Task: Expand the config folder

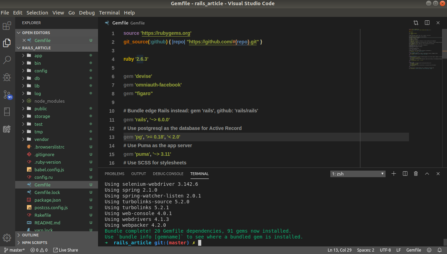Action: [40, 71]
